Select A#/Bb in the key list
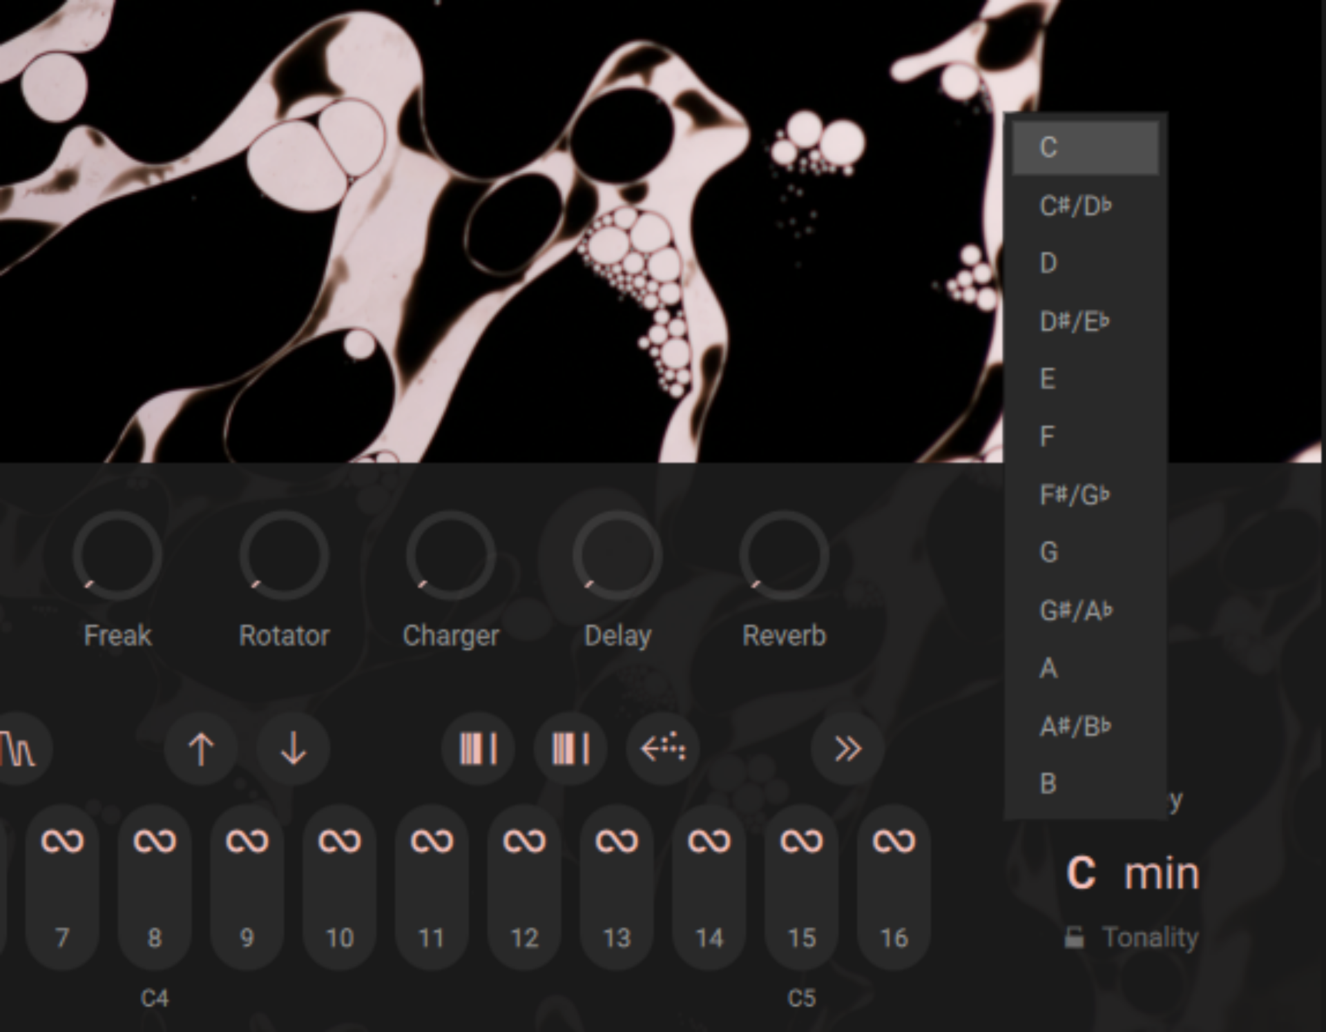The width and height of the screenshot is (1326, 1032). click(1085, 726)
